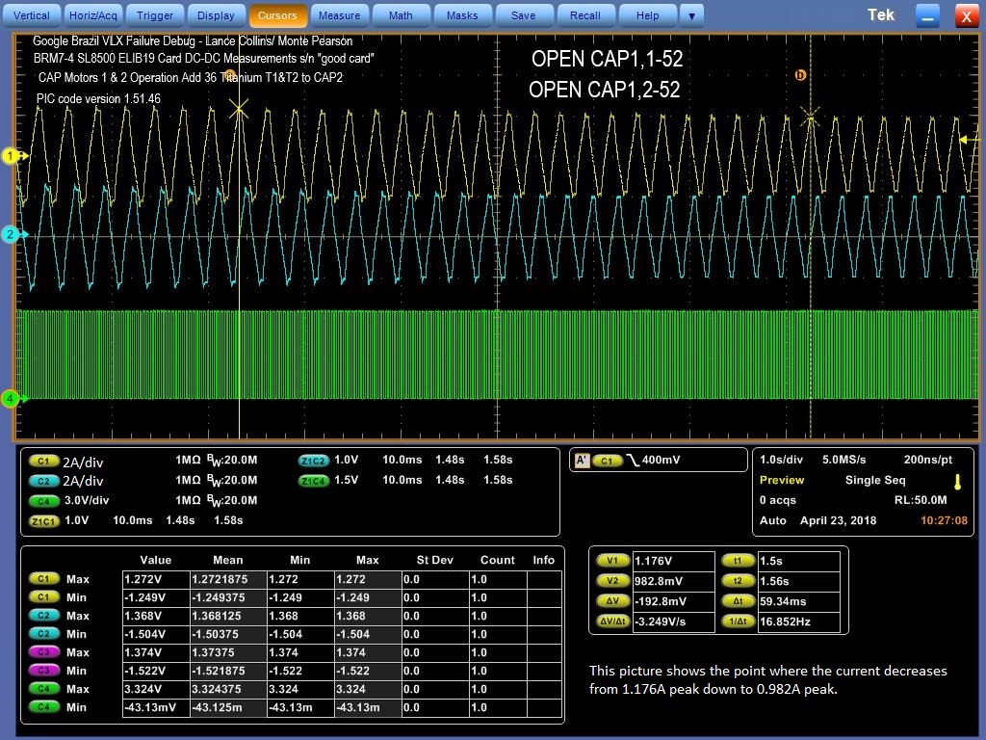
Task: Click the channel 4 ground reference marker
Action: pyautogui.click(x=11, y=399)
